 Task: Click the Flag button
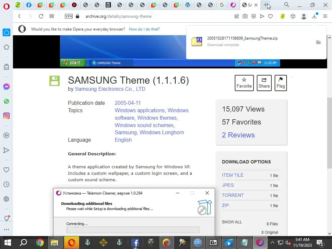pos(280,83)
